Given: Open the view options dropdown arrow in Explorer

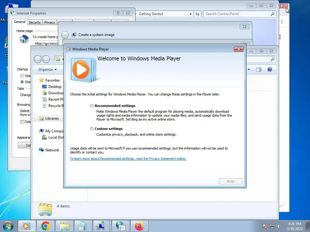Looking at the screenshot, I should click(249, 69).
